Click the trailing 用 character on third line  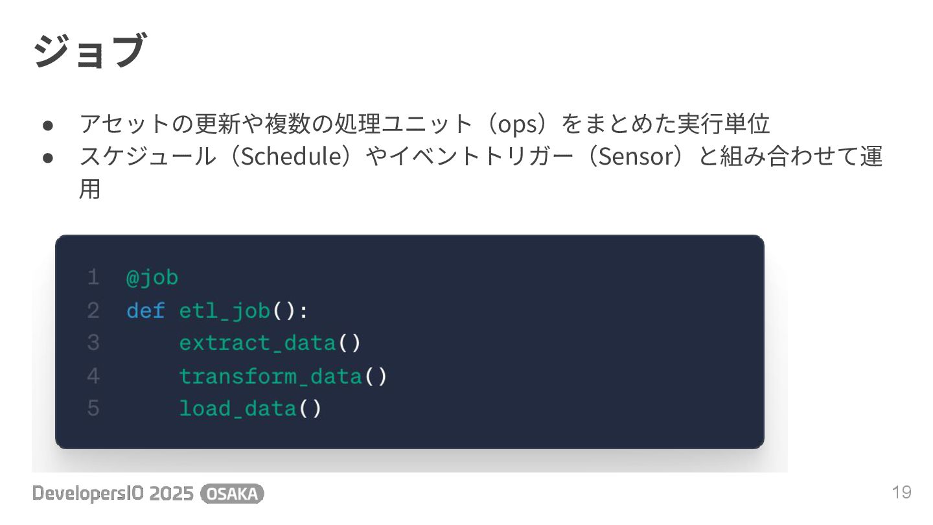[x=90, y=190]
